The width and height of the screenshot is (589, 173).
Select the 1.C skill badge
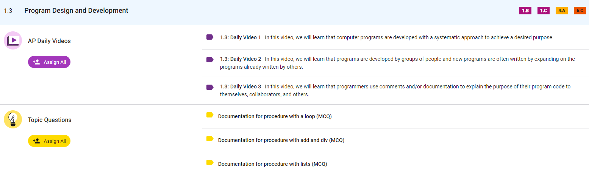(x=544, y=11)
